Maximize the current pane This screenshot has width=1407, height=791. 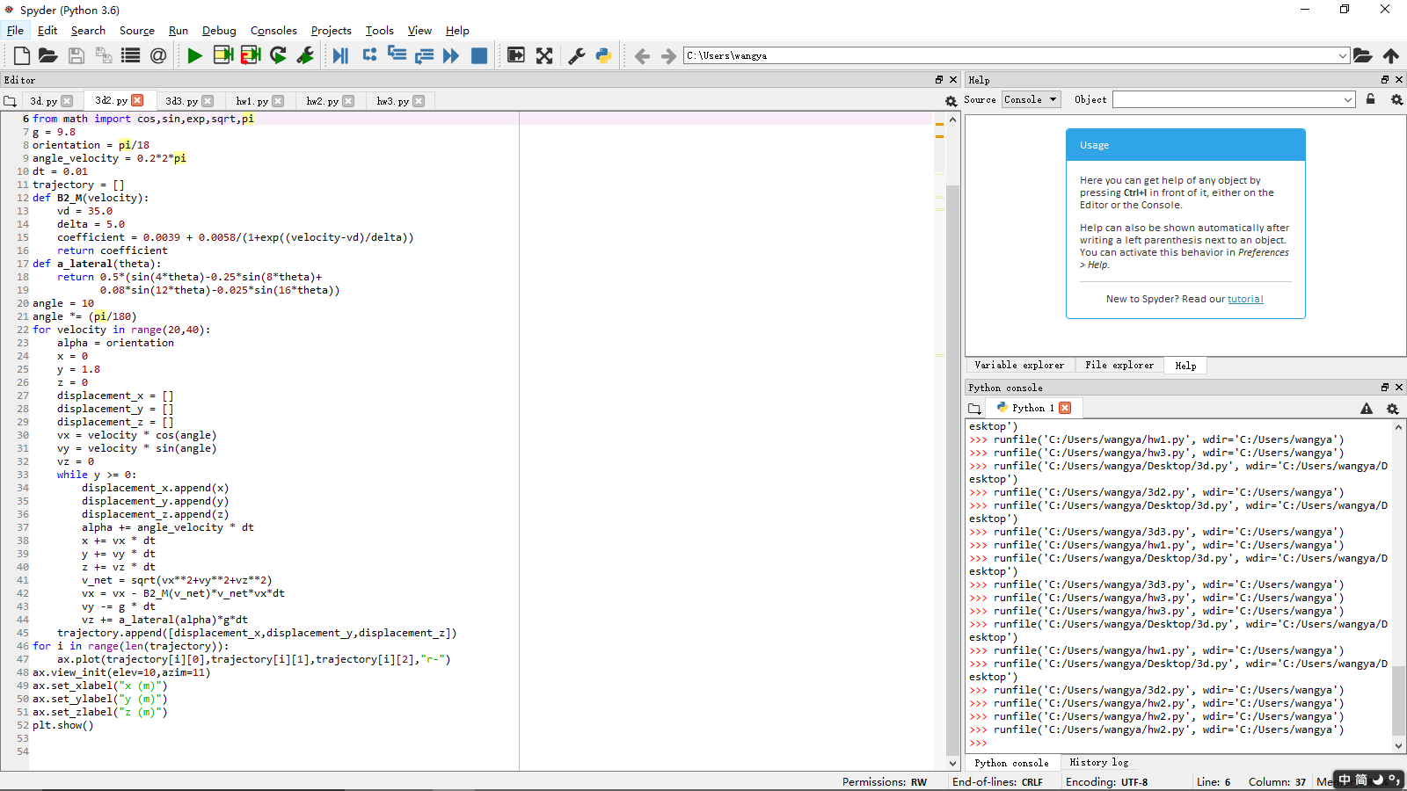pos(544,56)
